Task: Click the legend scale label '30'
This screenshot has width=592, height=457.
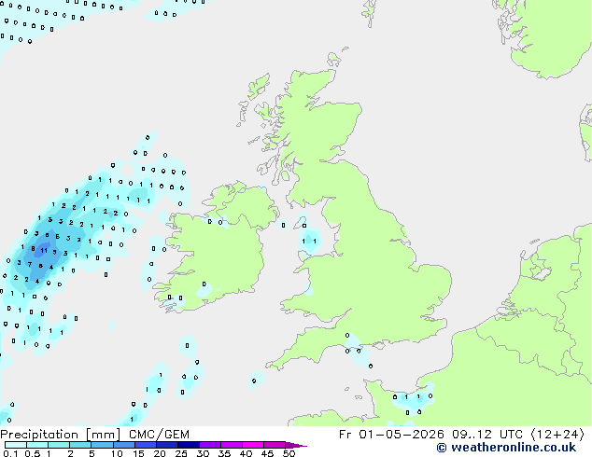Action: [203, 453]
